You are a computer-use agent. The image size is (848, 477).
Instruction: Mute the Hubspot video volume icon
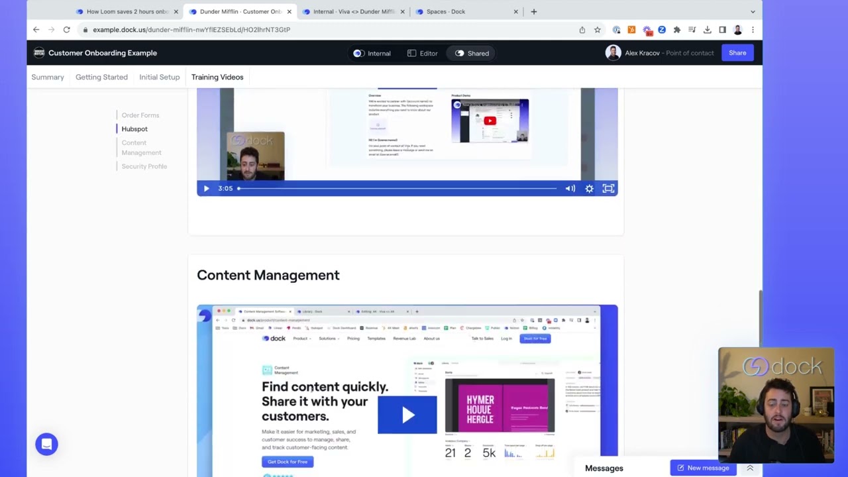coord(570,188)
